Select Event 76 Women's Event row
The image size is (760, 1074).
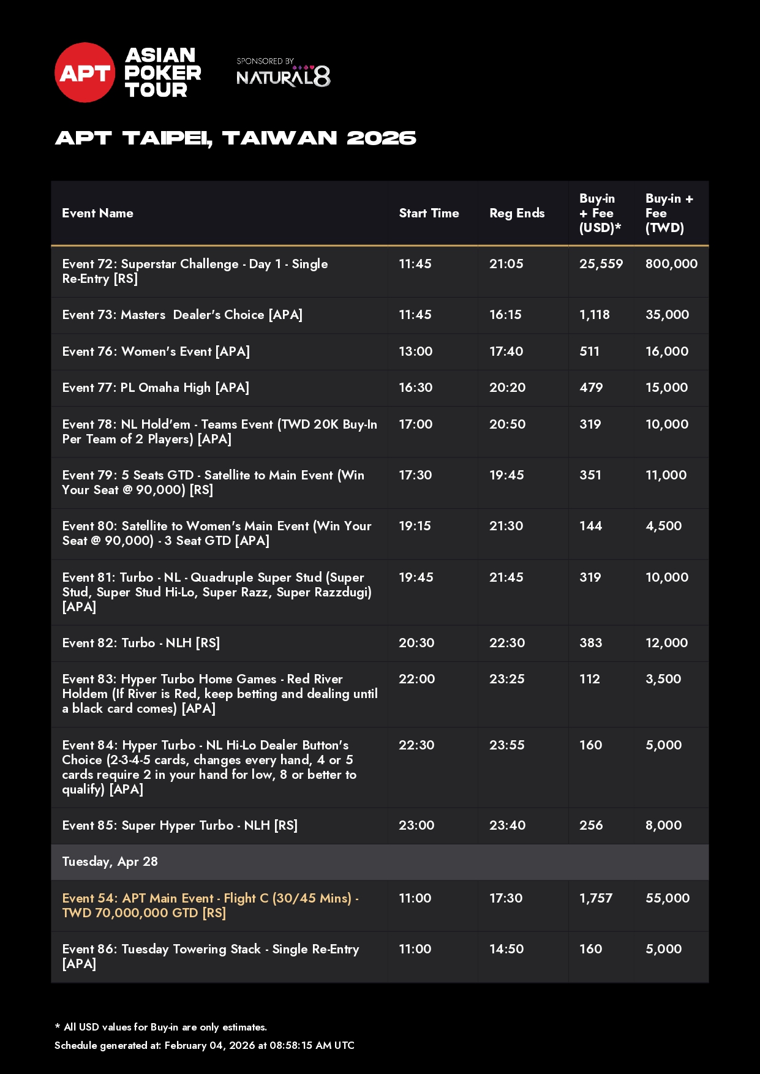(x=156, y=351)
